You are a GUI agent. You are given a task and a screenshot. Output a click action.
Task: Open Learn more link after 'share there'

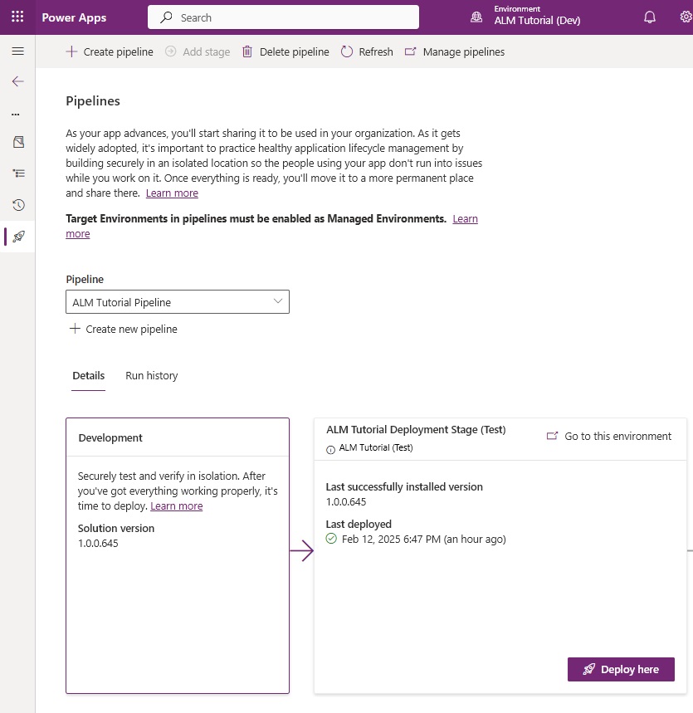(172, 193)
